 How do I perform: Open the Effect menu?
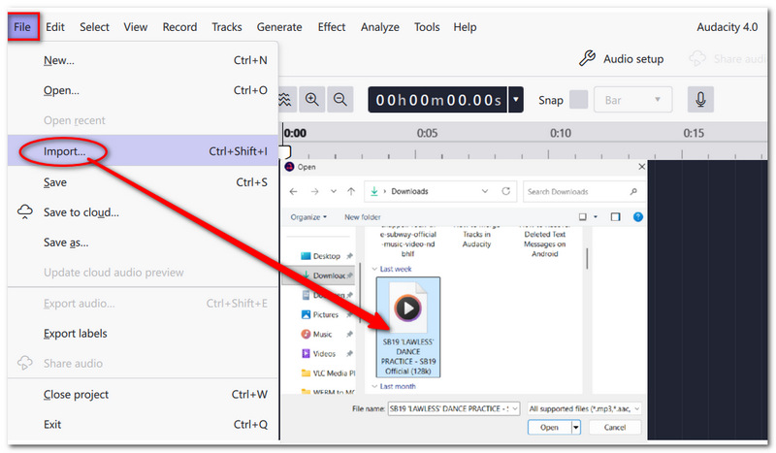pos(332,27)
